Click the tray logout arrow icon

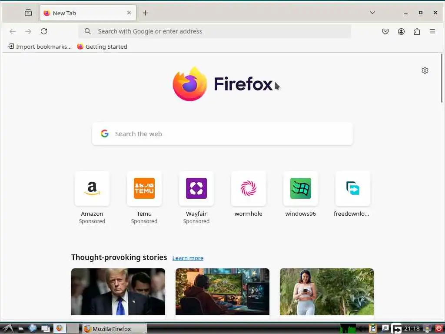pyautogui.click(x=396, y=329)
